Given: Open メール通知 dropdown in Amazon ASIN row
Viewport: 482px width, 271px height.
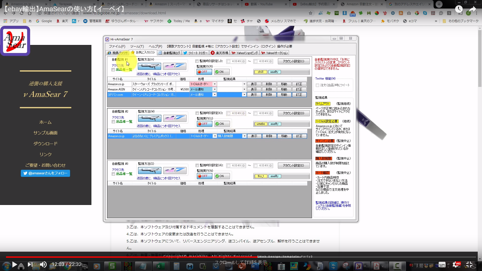Looking at the screenshot, I should (x=215, y=89).
